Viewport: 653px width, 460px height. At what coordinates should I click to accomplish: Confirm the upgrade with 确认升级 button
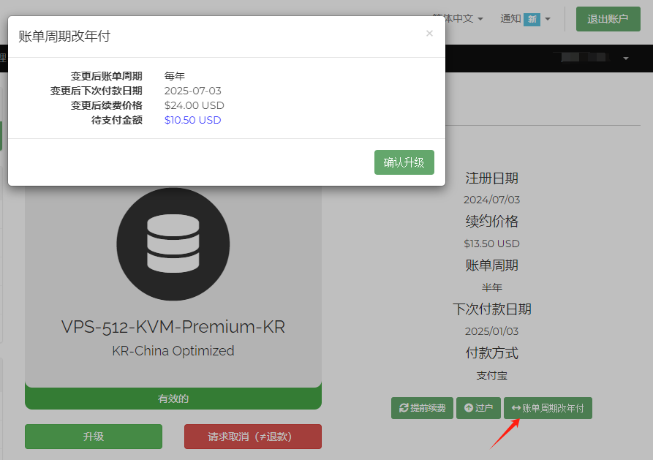click(404, 162)
